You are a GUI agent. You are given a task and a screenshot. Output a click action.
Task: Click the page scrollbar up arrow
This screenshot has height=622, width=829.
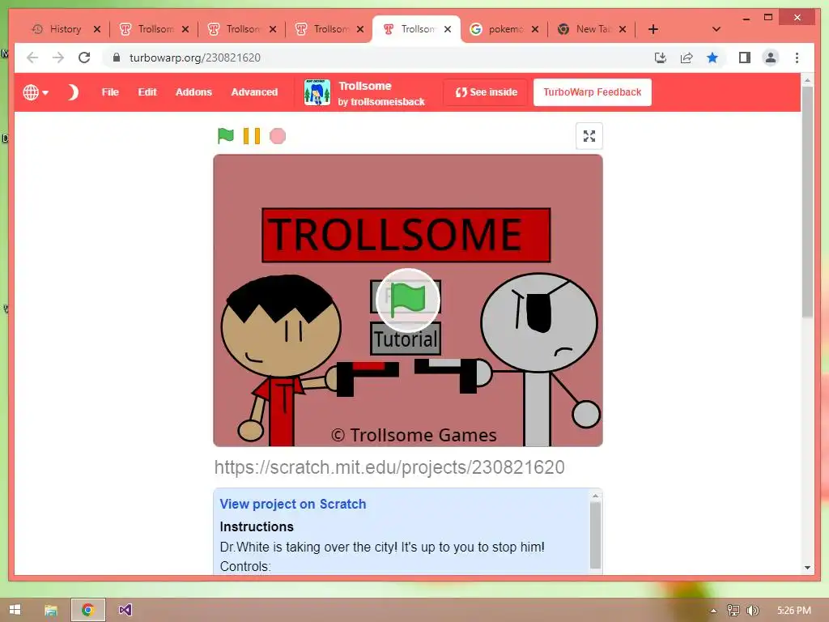click(807, 80)
